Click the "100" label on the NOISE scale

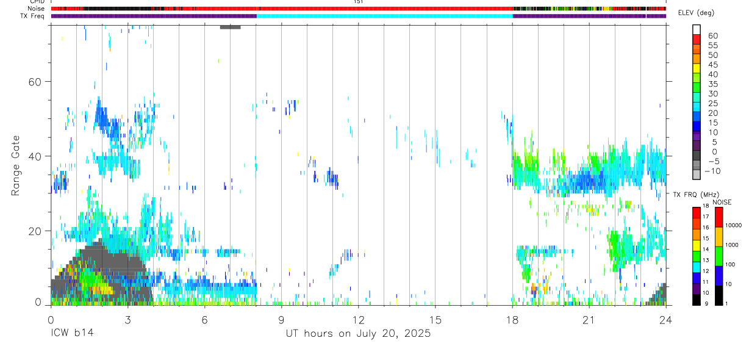click(731, 264)
